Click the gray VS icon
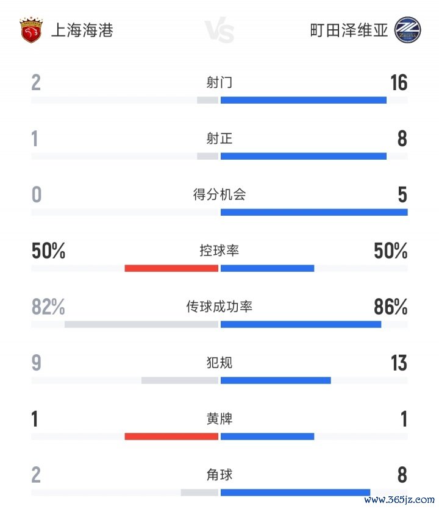This screenshot has width=439, height=509. coord(219,31)
